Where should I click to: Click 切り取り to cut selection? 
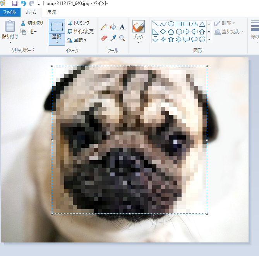(32, 23)
